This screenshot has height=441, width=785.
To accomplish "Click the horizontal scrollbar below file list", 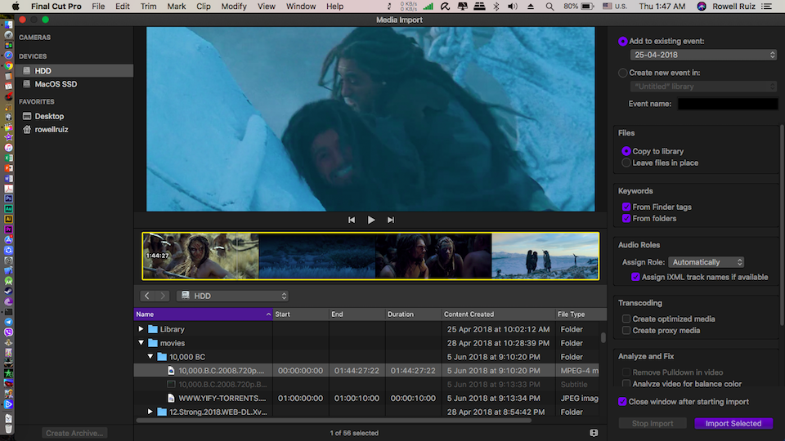I will tap(334, 421).
